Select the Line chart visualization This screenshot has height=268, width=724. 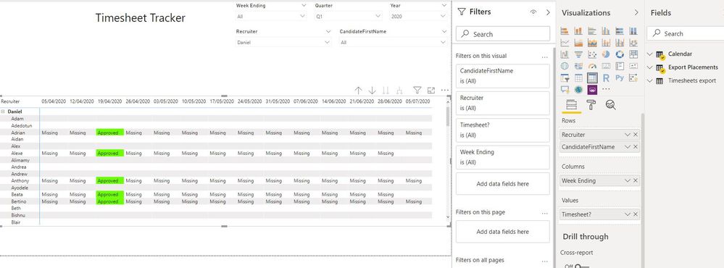point(565,43)
